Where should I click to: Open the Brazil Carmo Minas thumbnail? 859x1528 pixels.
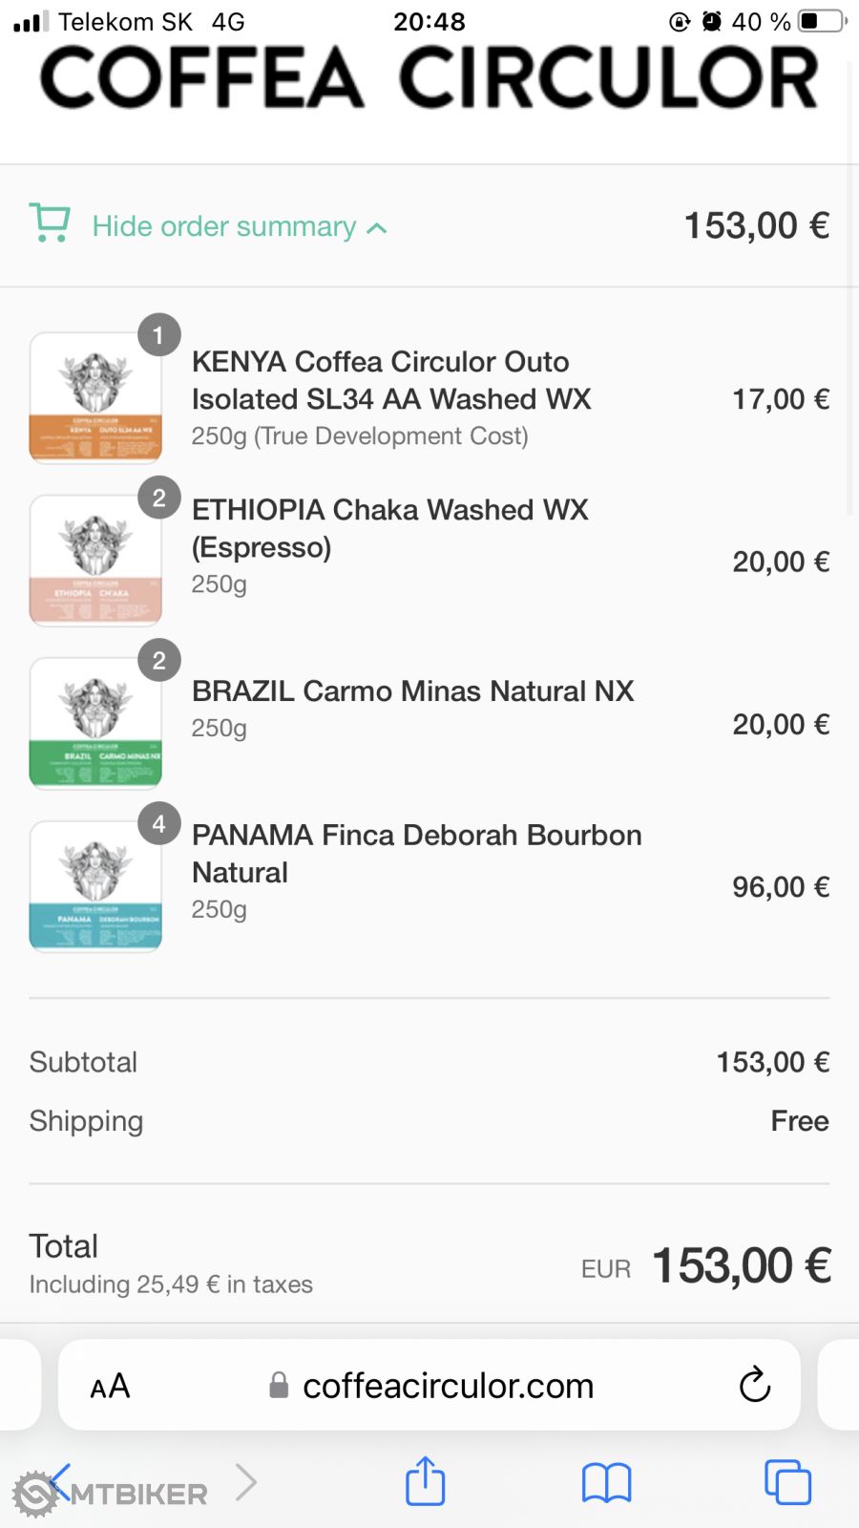point(95,723)
